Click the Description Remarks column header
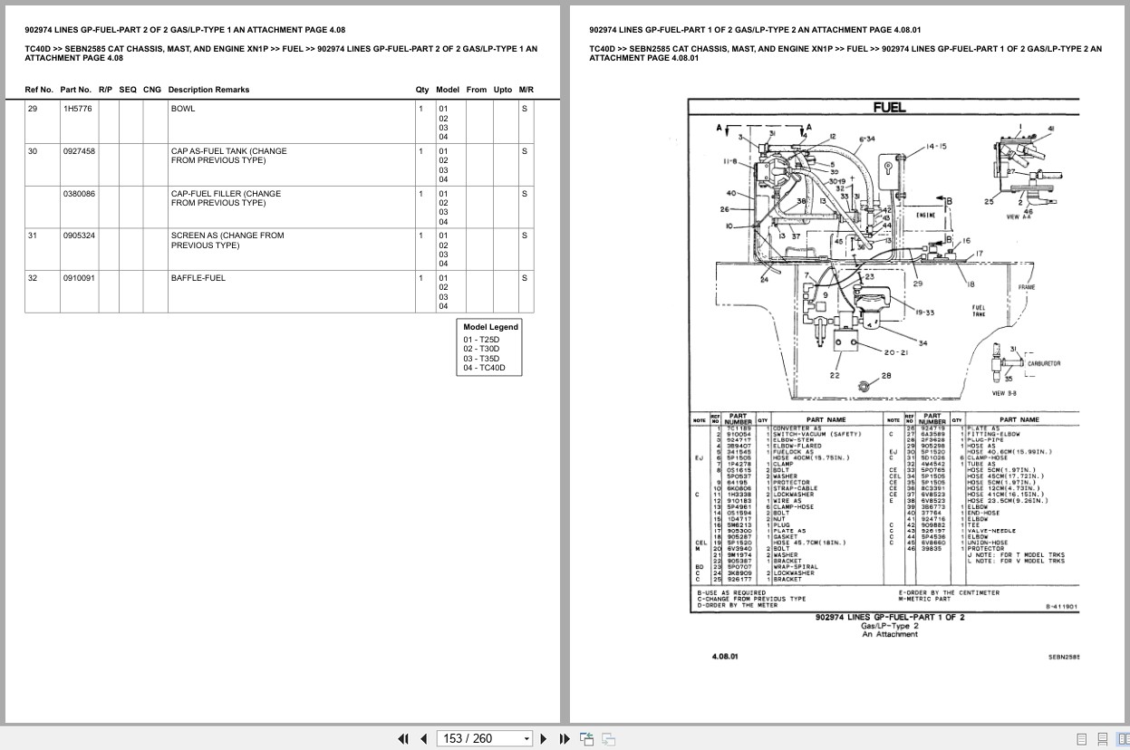 [208, 90]
